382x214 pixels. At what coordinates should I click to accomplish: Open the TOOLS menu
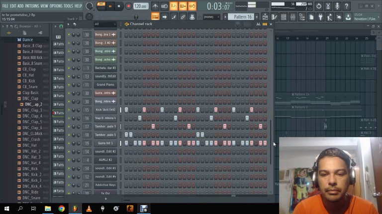(68, 6)
